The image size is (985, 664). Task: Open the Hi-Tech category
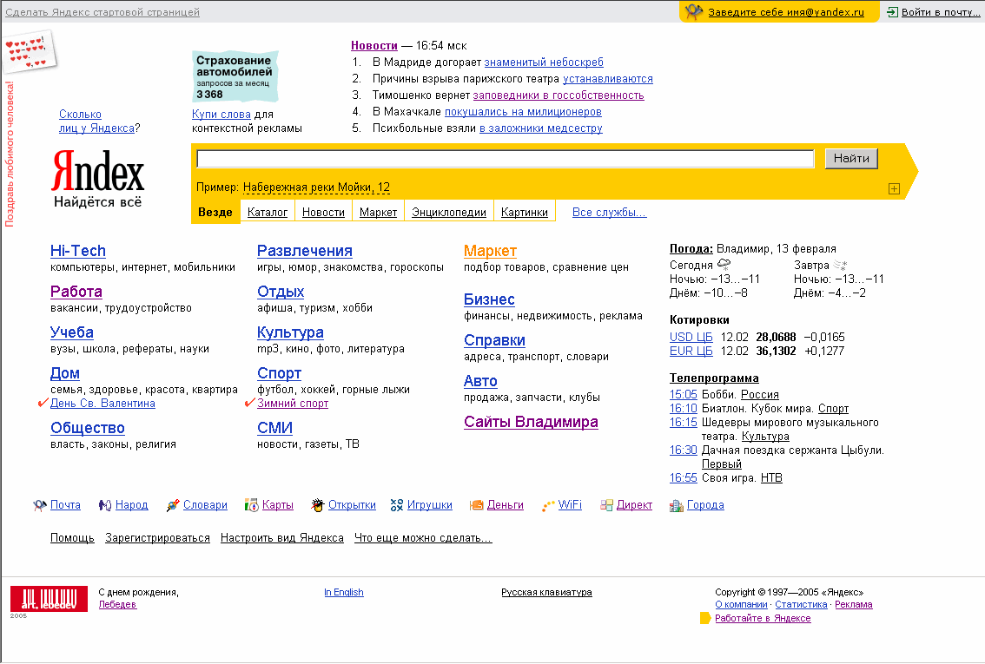(x=78, y=251)
